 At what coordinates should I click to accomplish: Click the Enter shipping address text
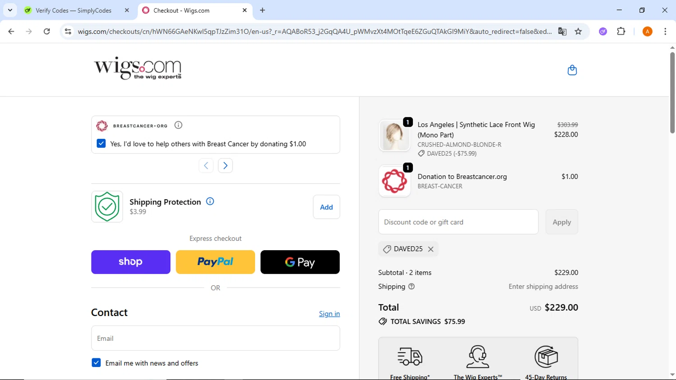(x=543, y=287)
